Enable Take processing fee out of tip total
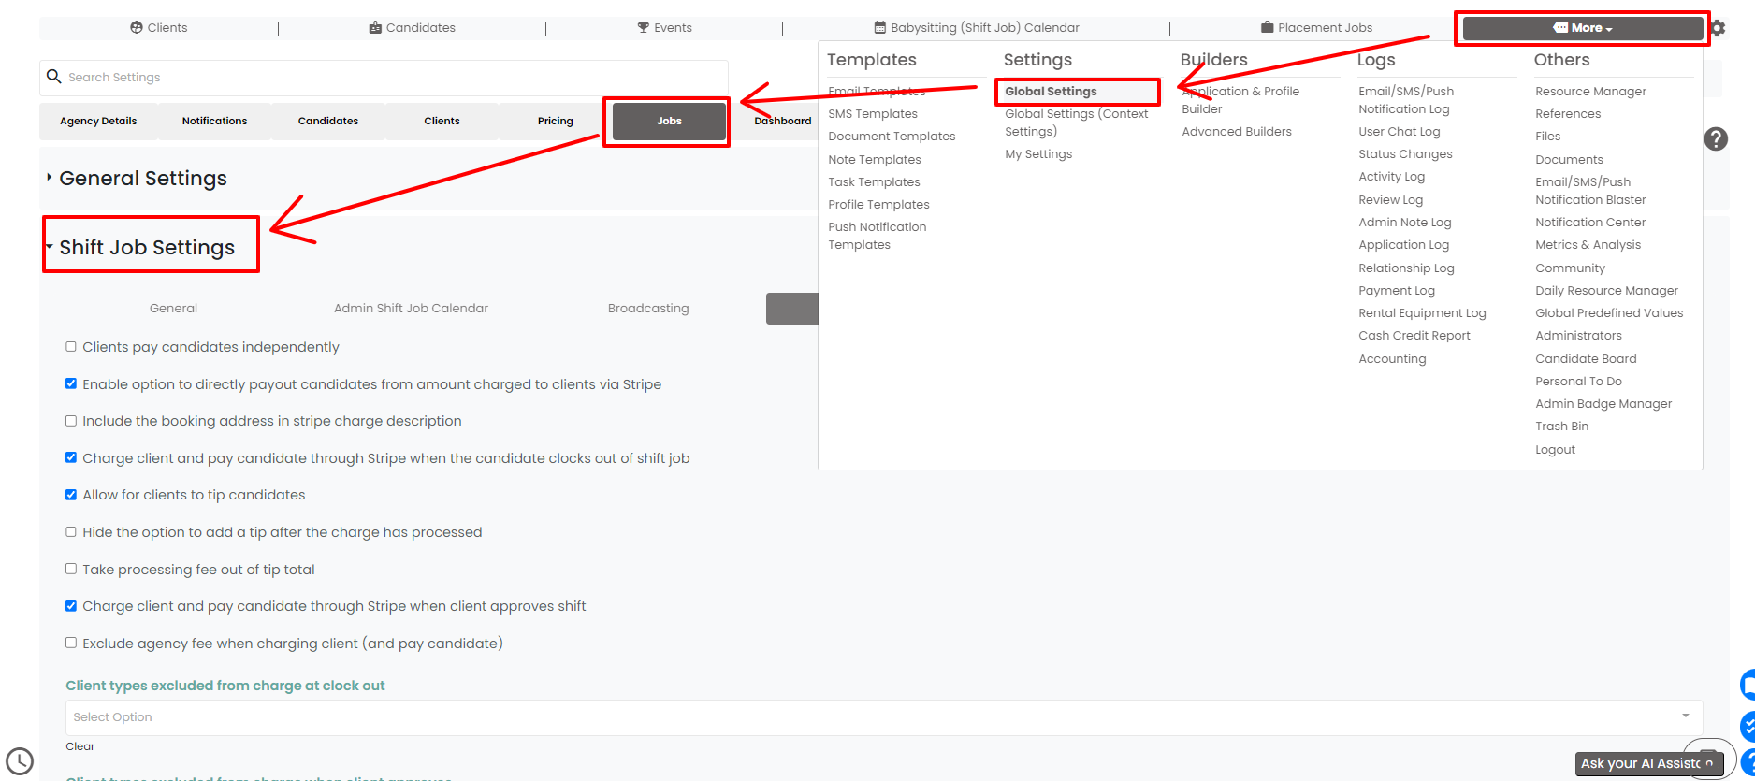The image size is (1755, 781). pos(71,569)
